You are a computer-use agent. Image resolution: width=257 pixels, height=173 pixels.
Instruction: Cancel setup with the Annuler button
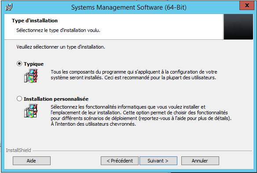click(x=200, y=161)
